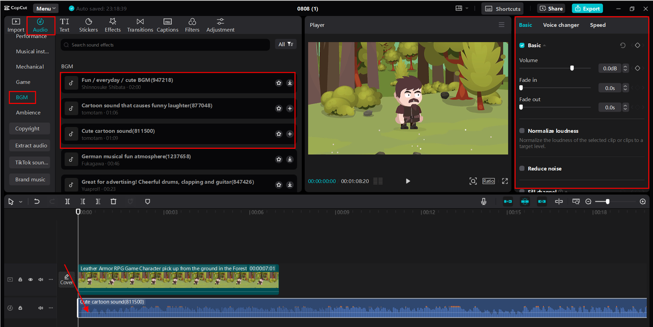This screenshot has height=327, width=653.
Task: Open the player in full screen
Action: [x=505, y=181]
